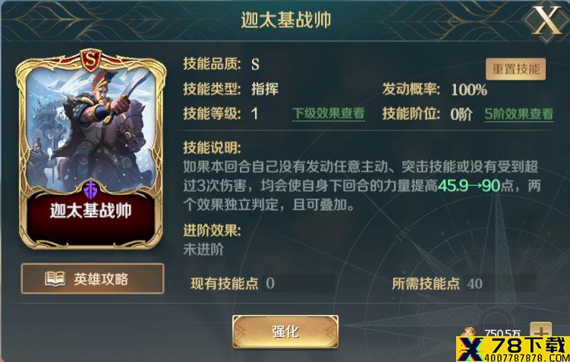Click the gold coin currency icon

click(469, 333)
